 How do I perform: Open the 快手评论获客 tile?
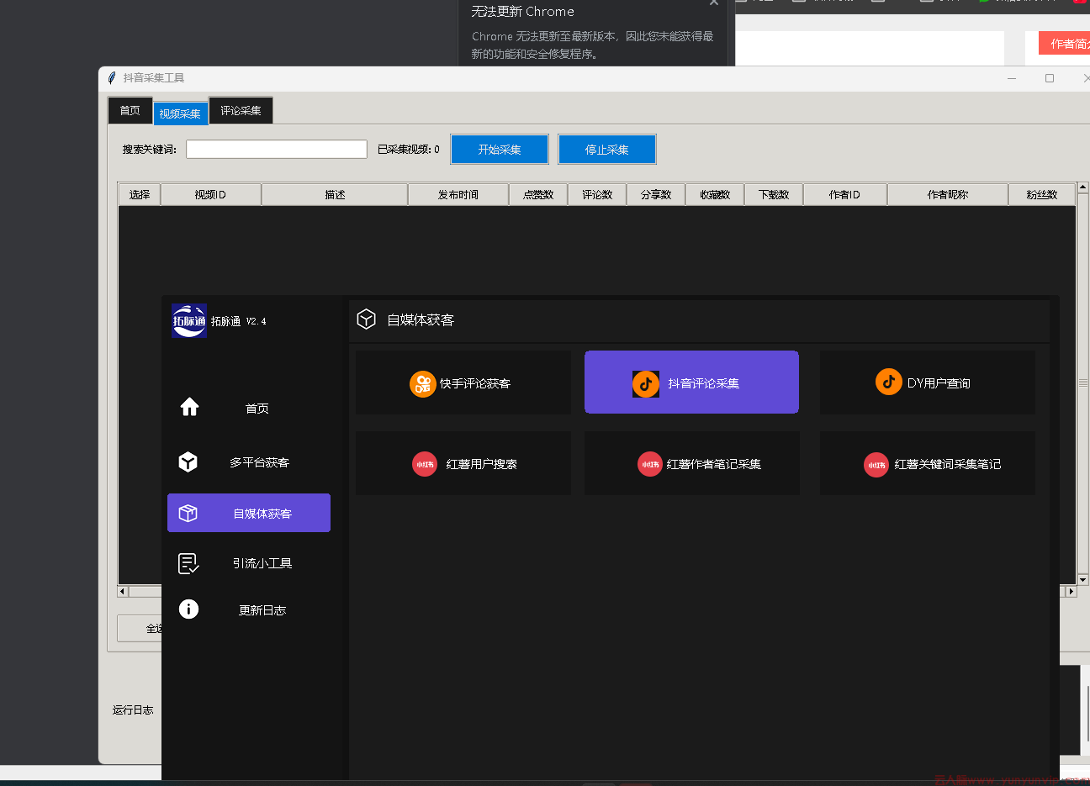pos(463,382)
